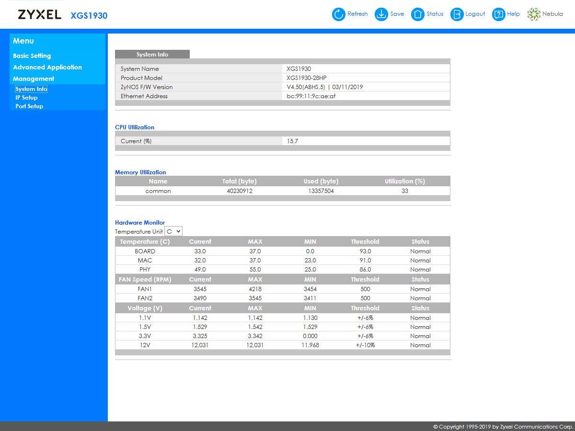575x431 pixels.
Task: Click the Save download icon
Action: [x=381, y=14]
